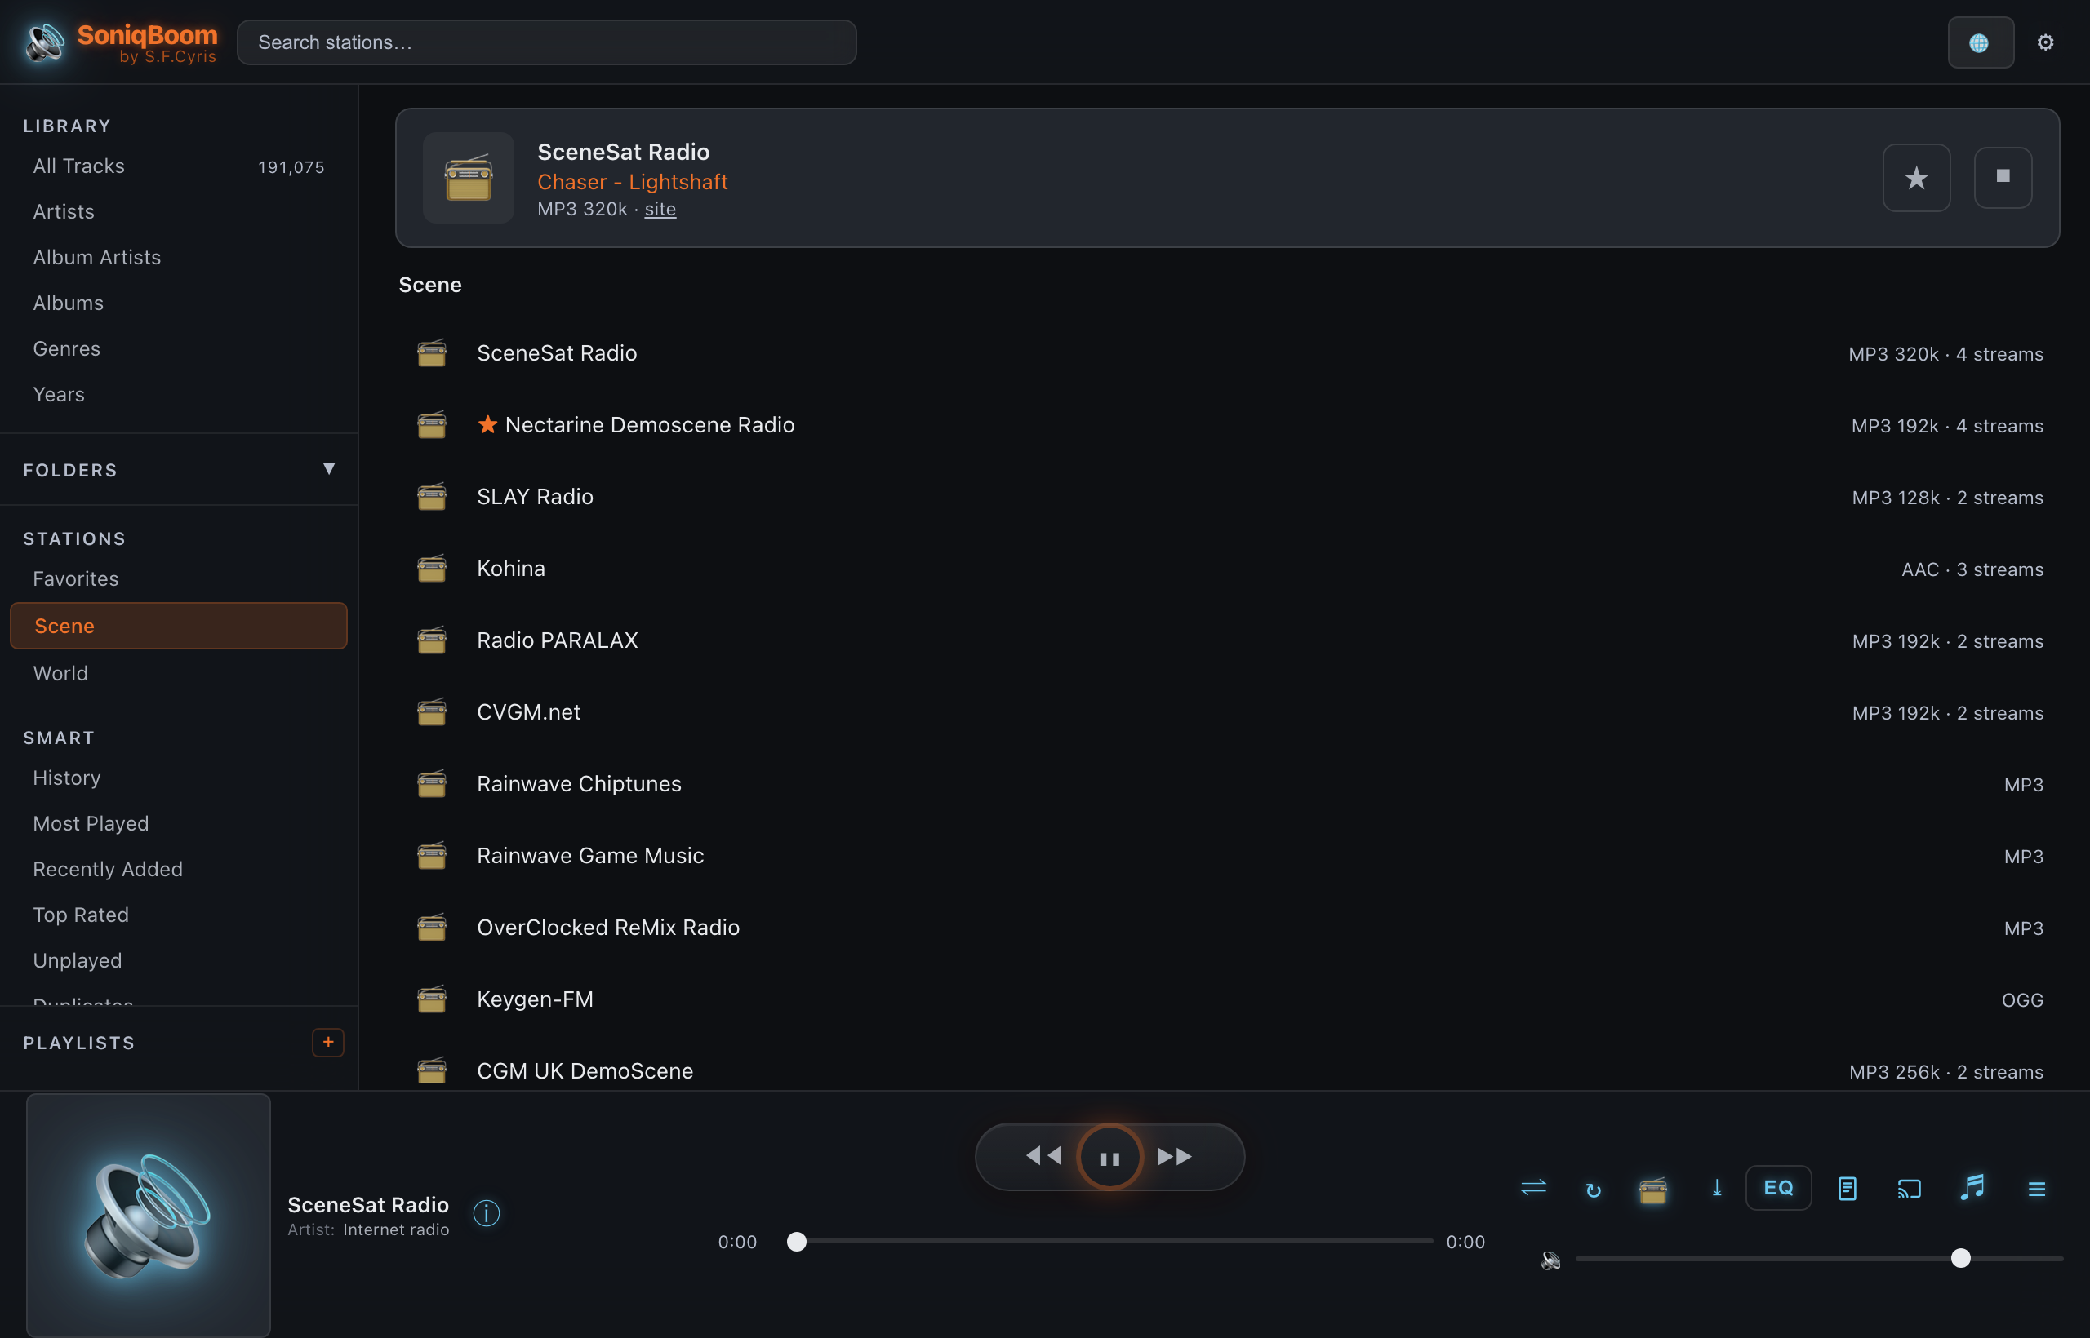
Task: Open the Most Played smart list
Action: [x=178, y=824]
